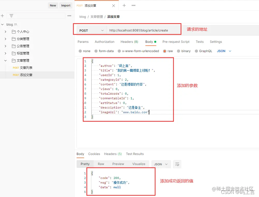Select the Preview response view

click(x=118, y=164)
